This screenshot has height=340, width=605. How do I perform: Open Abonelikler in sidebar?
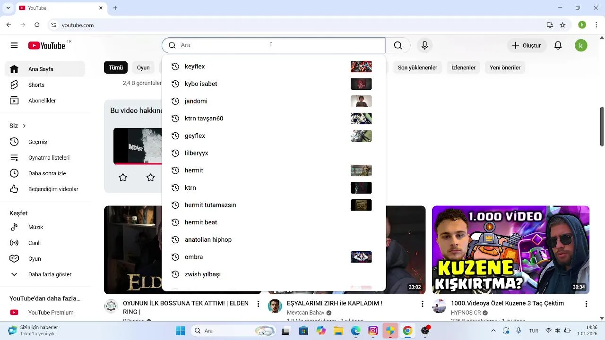click(x=45, y=101)
